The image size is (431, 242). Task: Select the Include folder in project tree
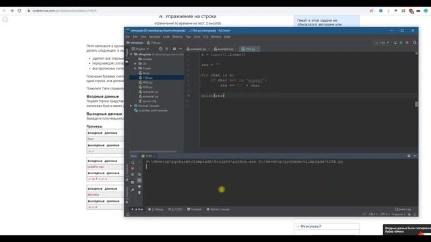(x=145, y=59)
